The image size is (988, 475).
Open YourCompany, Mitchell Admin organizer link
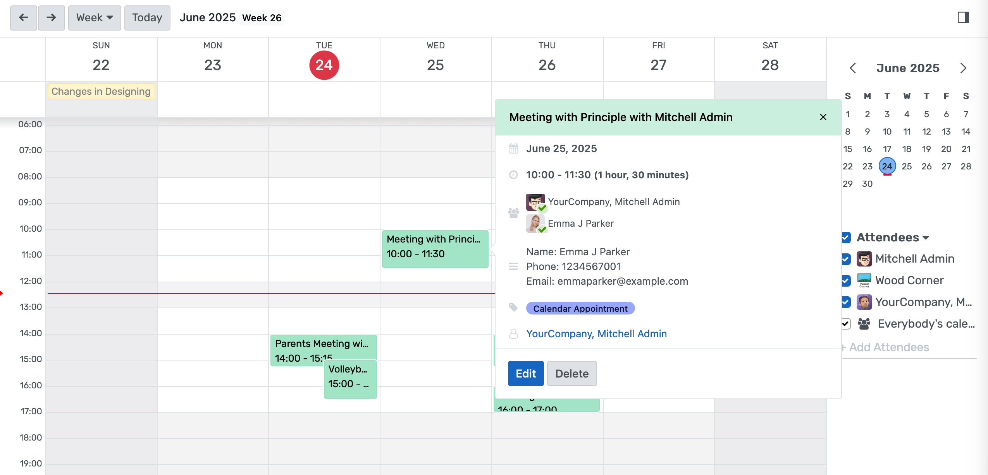tap(596, 333)
